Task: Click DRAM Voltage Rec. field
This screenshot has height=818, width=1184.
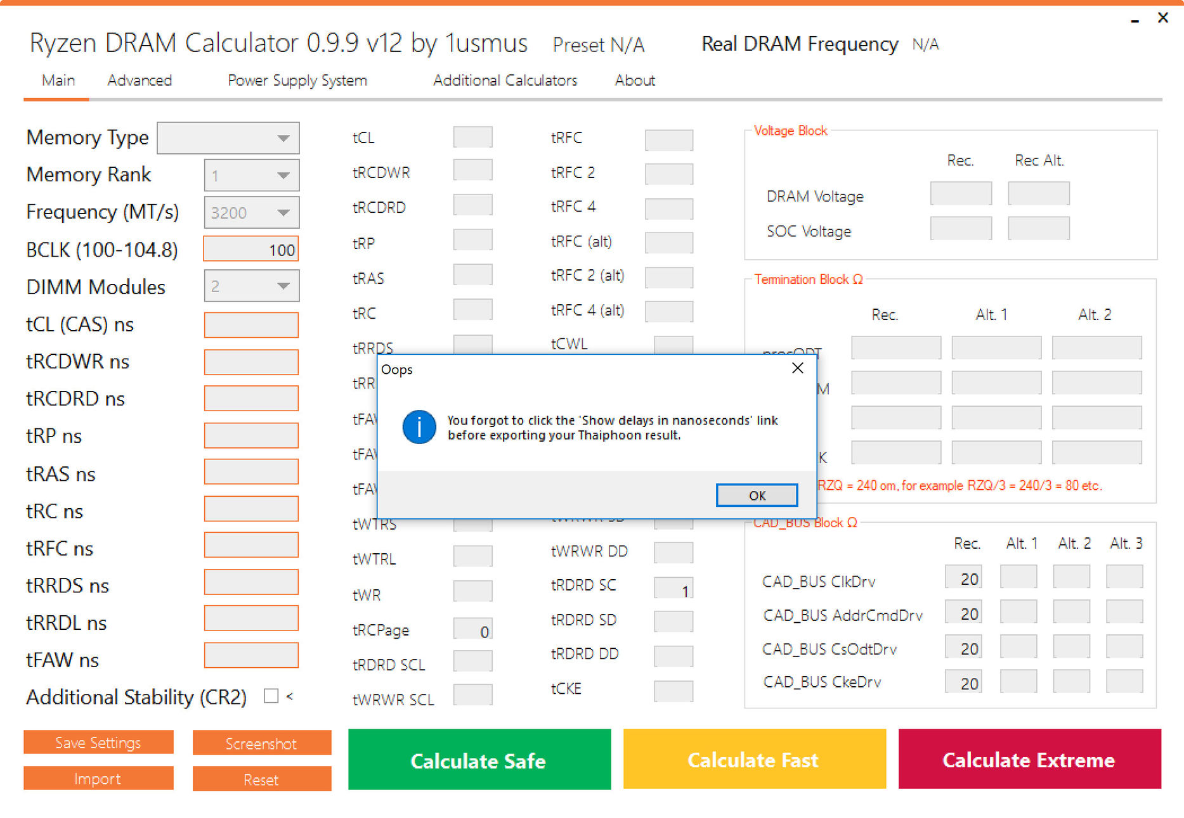Action: (961, 193)
